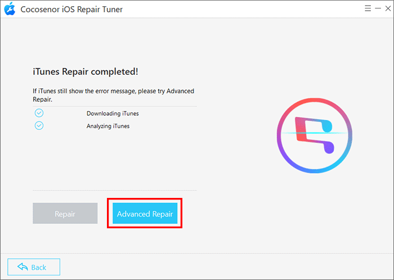Click the 'Cocosenor iOS Repair Tuner' title
Screen dimensions: 394x280
(x=71, y=10)
